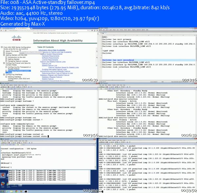
Task: Click the Cisco logo on the documentation page
Action: (x=16, y=38)
